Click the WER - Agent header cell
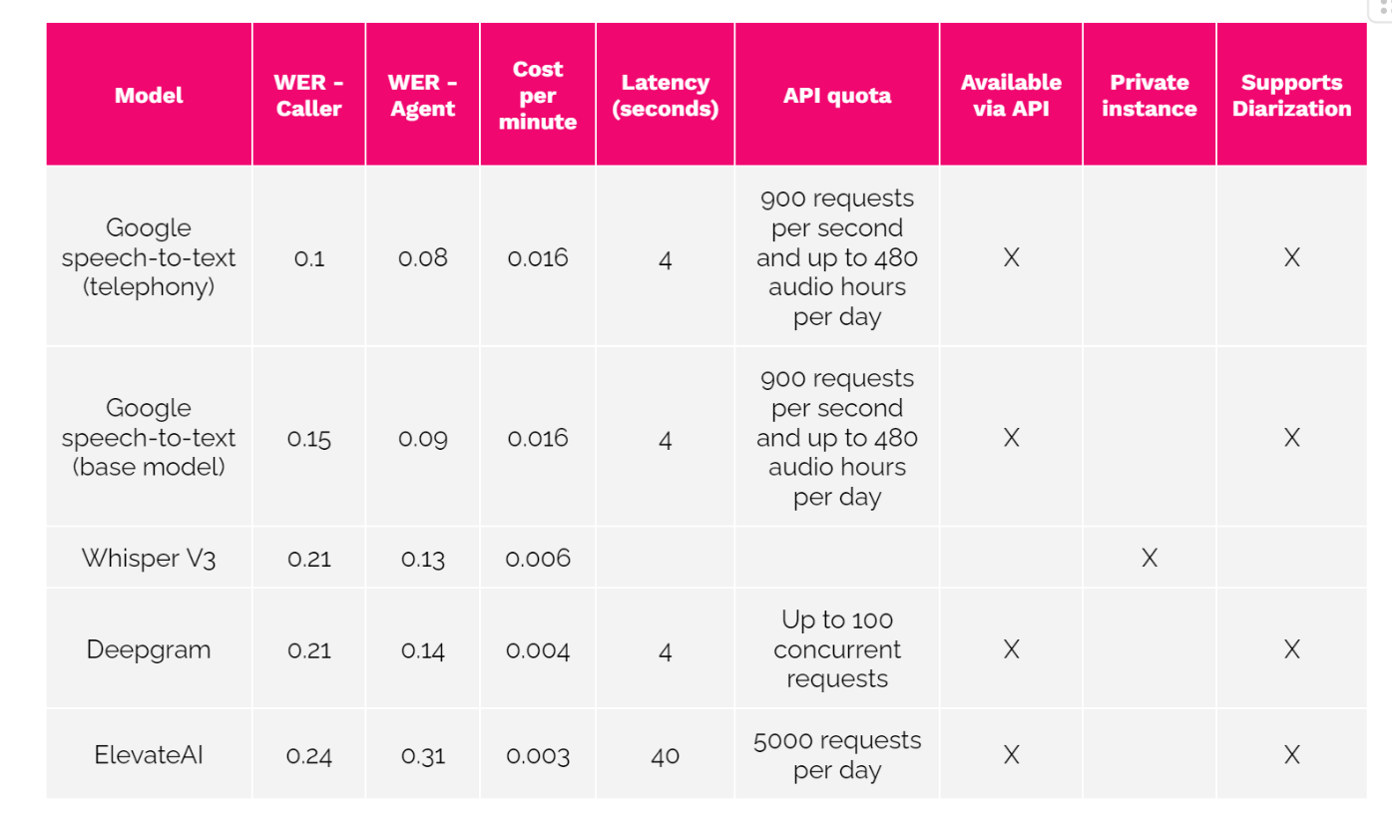 point(423,96)
